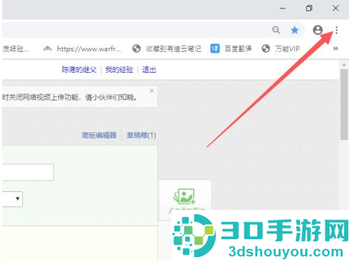This screenshot has width=349, height=262.
Task: Open 草稿箱(1) drafts link
Action: (x=141, y=135)
